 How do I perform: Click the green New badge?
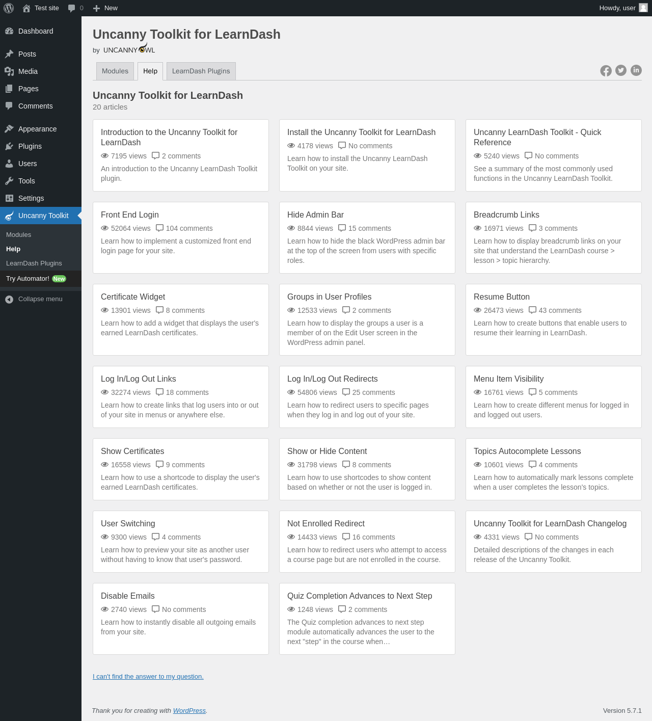(x=59, y=279)
